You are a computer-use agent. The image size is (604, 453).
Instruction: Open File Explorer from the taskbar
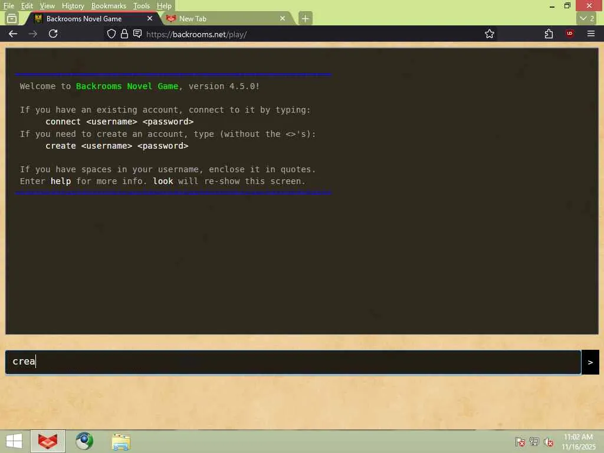[121, 441]
